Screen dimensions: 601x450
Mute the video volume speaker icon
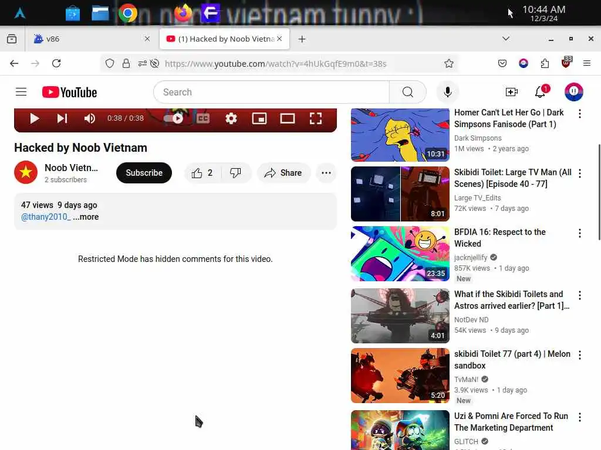tap(90, 118)
